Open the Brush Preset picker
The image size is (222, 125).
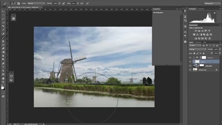coord(12,3)
